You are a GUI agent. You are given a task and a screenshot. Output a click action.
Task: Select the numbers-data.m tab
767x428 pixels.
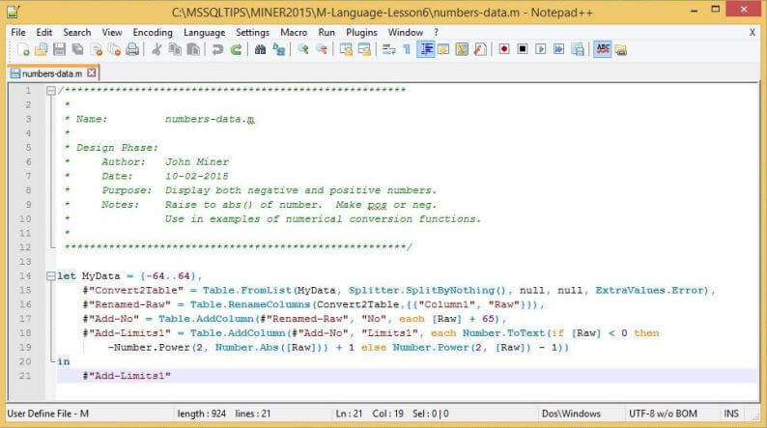[53, 73]
